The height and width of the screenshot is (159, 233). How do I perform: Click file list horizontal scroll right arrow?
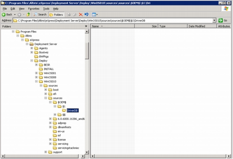pyautogui.click(x=229, y=156)
